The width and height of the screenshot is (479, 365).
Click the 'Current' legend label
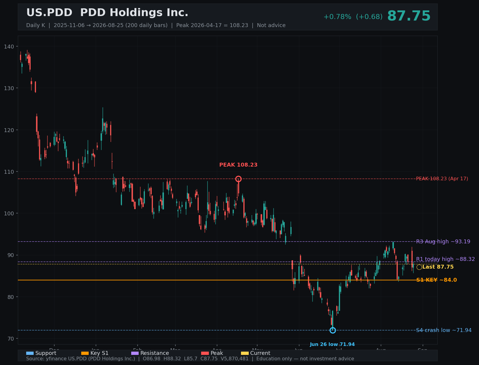point(260,353)
